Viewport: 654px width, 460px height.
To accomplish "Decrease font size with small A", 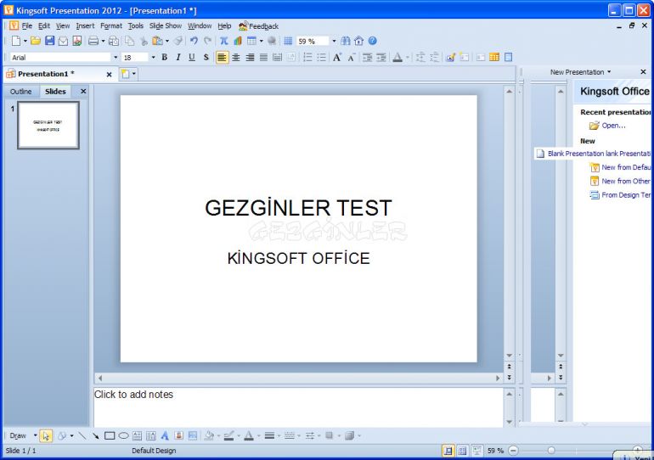I will point(351,58).
